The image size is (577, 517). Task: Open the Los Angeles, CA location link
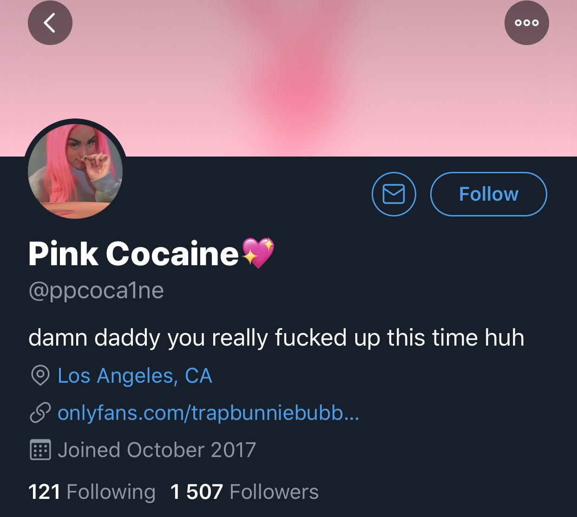[x=135, y=375]
